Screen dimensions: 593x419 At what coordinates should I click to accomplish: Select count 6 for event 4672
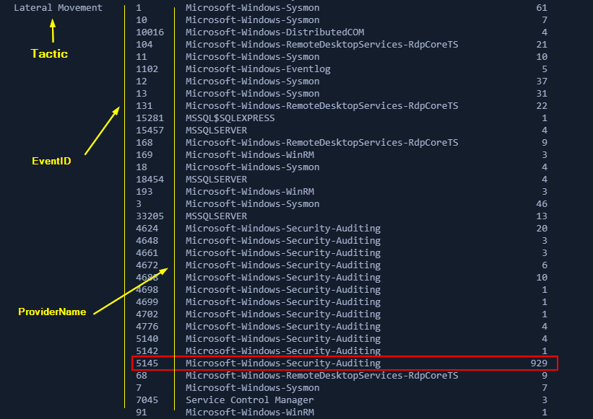click(545, 265)
